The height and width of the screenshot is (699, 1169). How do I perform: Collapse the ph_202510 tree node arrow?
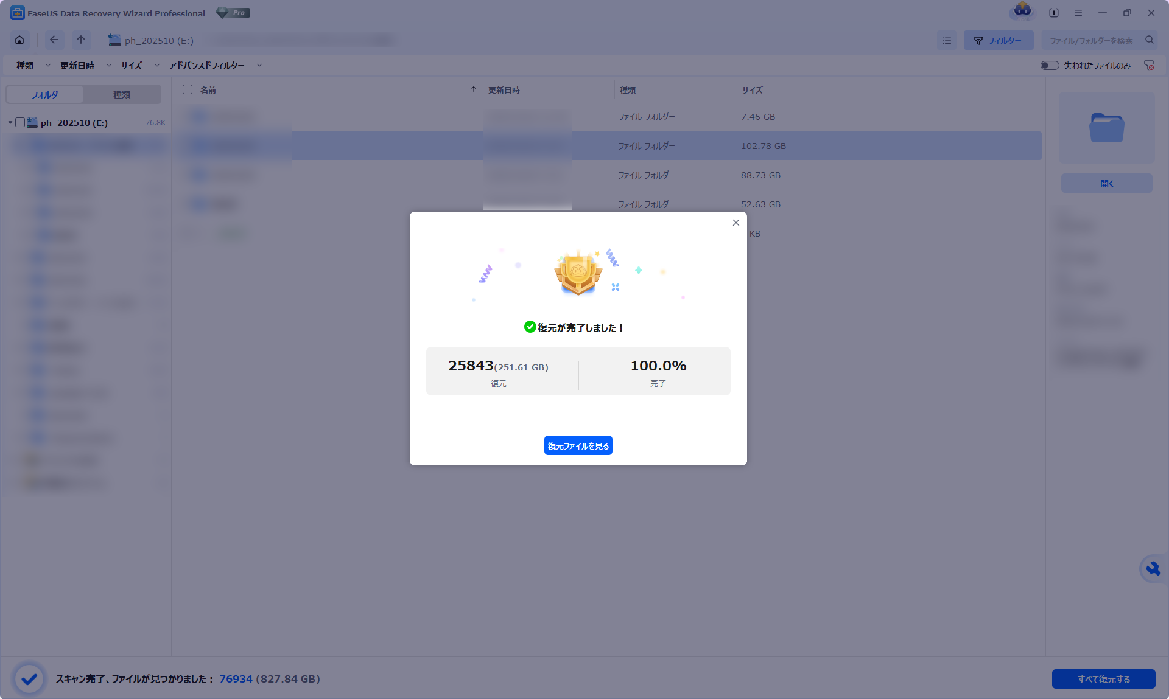pyautogui.click(x=9, y=122)
